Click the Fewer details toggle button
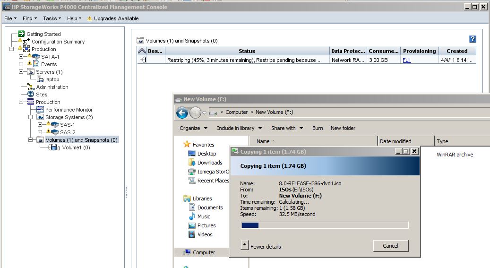Viewport: 490px width, 268px height. (245, 245)
